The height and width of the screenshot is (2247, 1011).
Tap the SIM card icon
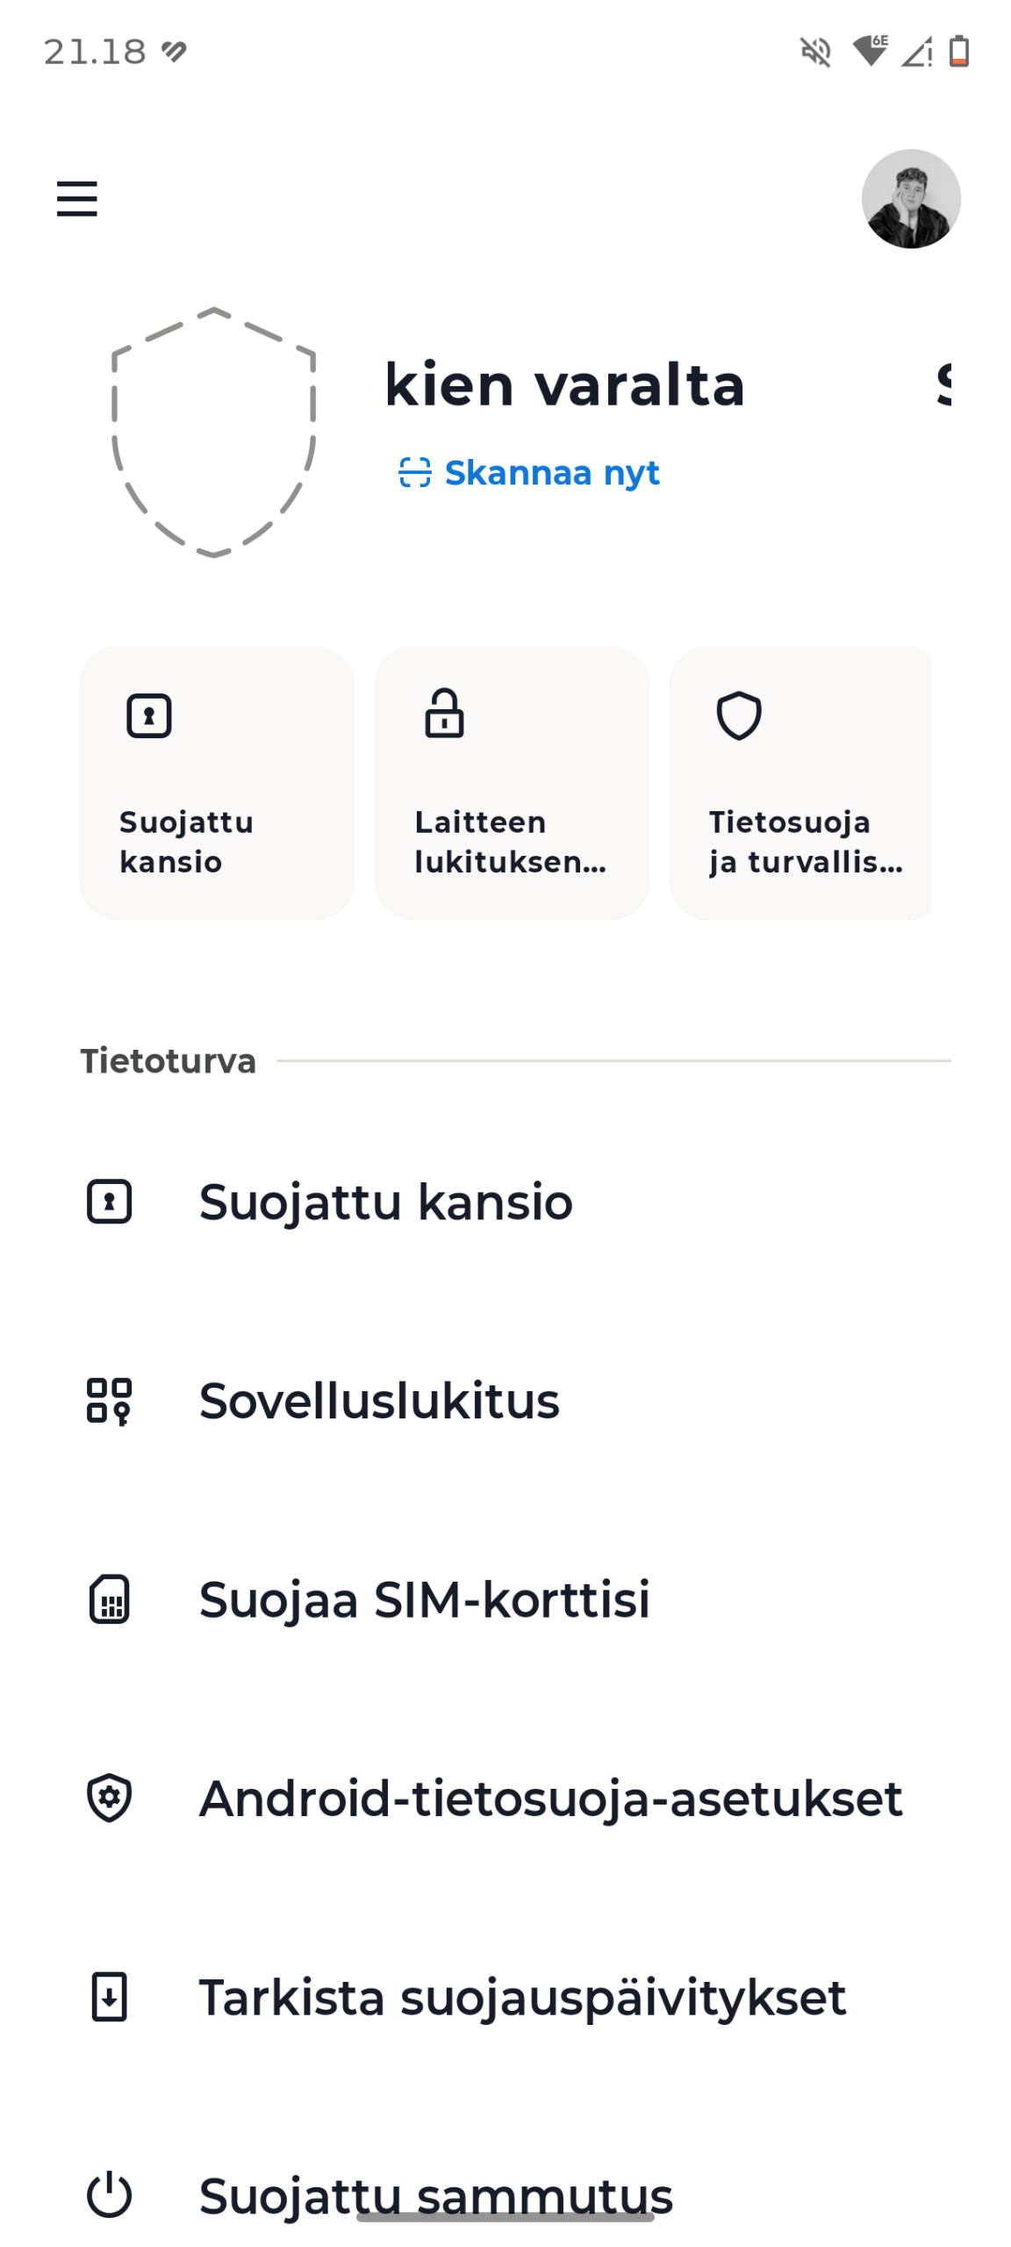coord(110,1599)
